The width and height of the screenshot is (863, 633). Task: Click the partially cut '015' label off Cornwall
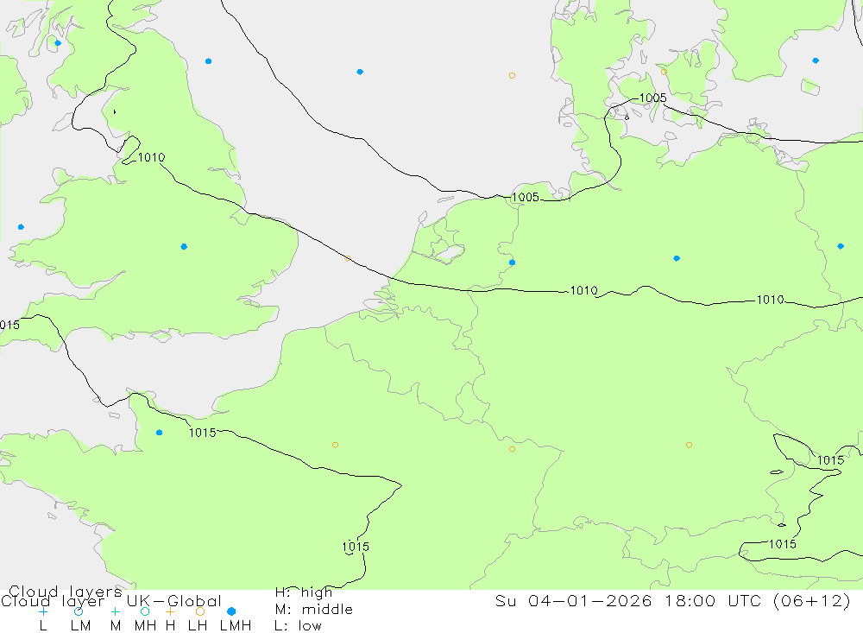click(9, 325)
